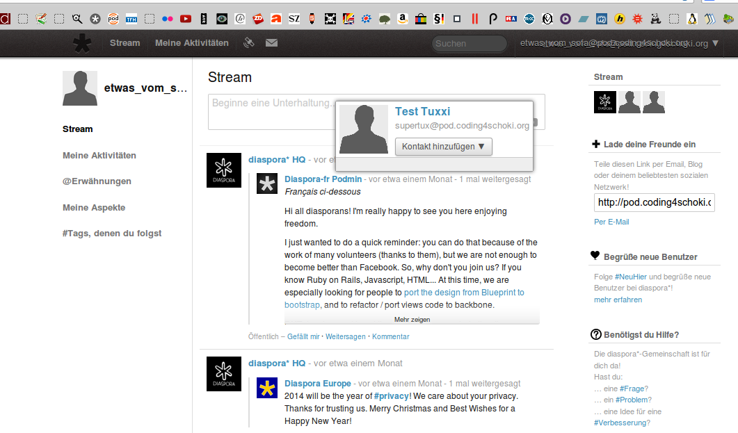Click 'Gefällt mir' under the first post

(x=303, y=336)
